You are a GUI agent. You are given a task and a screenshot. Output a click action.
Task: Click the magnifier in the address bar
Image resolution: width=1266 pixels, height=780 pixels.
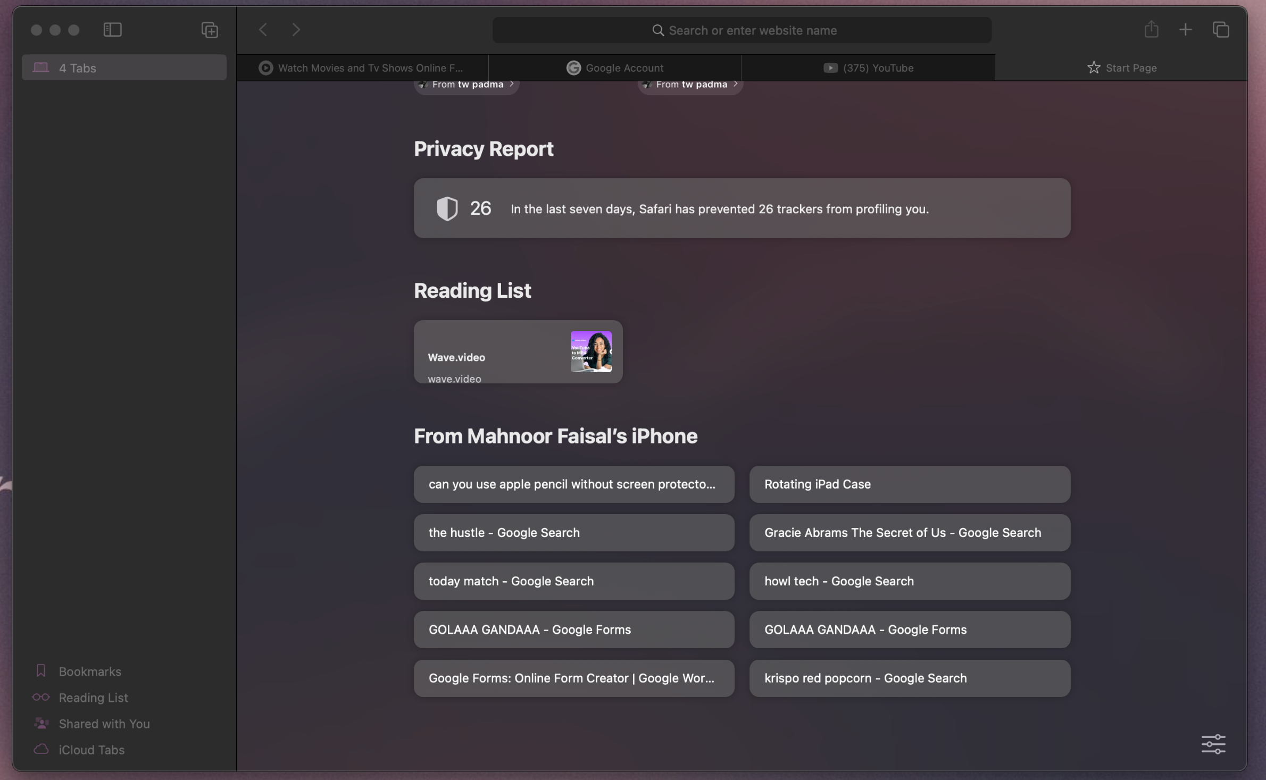pyautogui.click(x=658, y=30)
